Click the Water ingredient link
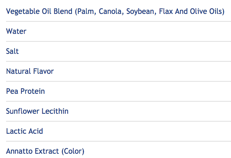This screenshot has width=231, height=158. click(x=16, y=31)
